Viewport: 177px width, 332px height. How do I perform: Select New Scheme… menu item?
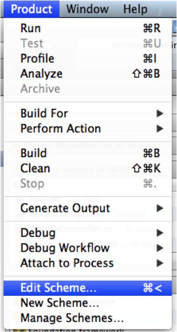pyautogui.click(x=88, y=303)
